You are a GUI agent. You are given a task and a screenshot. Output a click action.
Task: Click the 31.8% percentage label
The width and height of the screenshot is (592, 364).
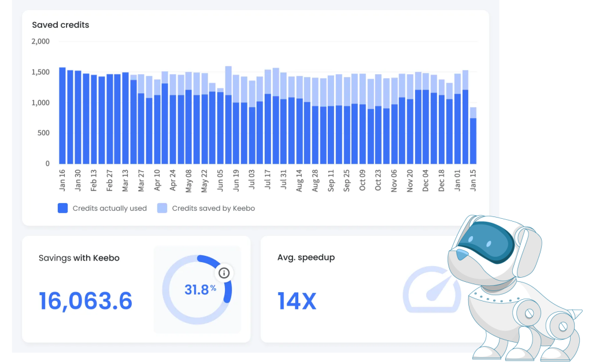[x=200, y=290]
